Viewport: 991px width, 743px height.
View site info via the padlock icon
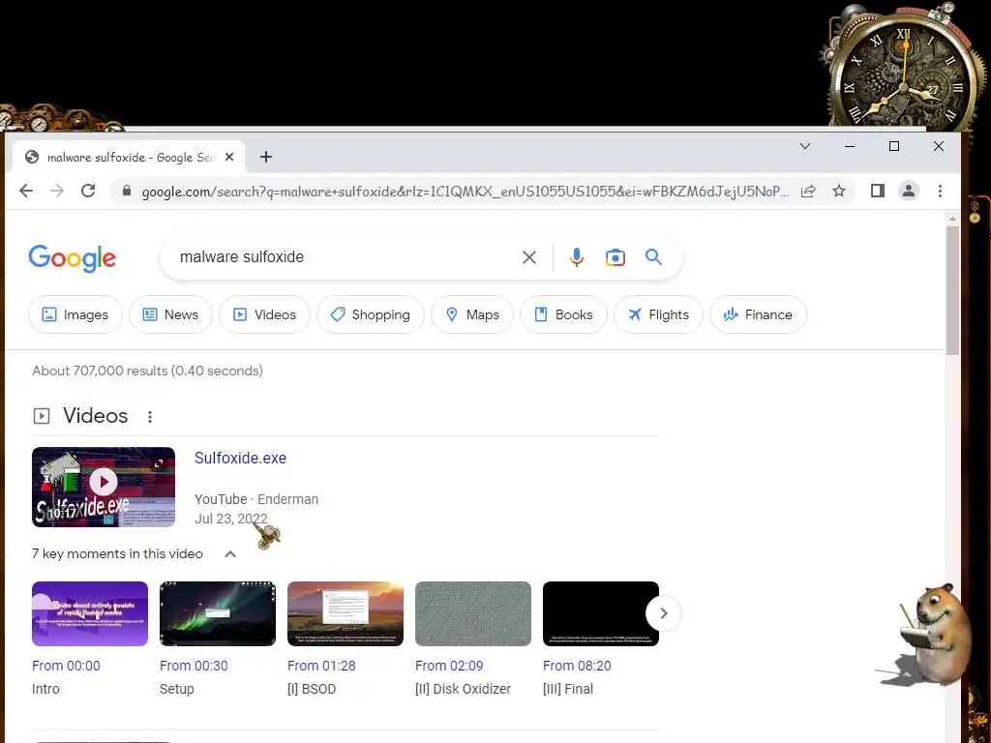[x=127, y=191]
